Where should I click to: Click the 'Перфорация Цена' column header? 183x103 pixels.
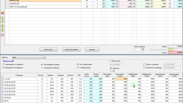click(135, 75)
